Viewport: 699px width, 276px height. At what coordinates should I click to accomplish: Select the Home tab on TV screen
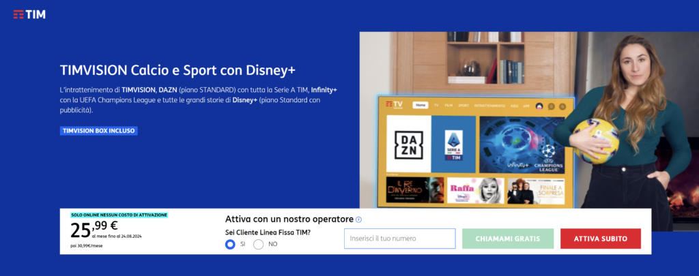(x=420, y=106)
